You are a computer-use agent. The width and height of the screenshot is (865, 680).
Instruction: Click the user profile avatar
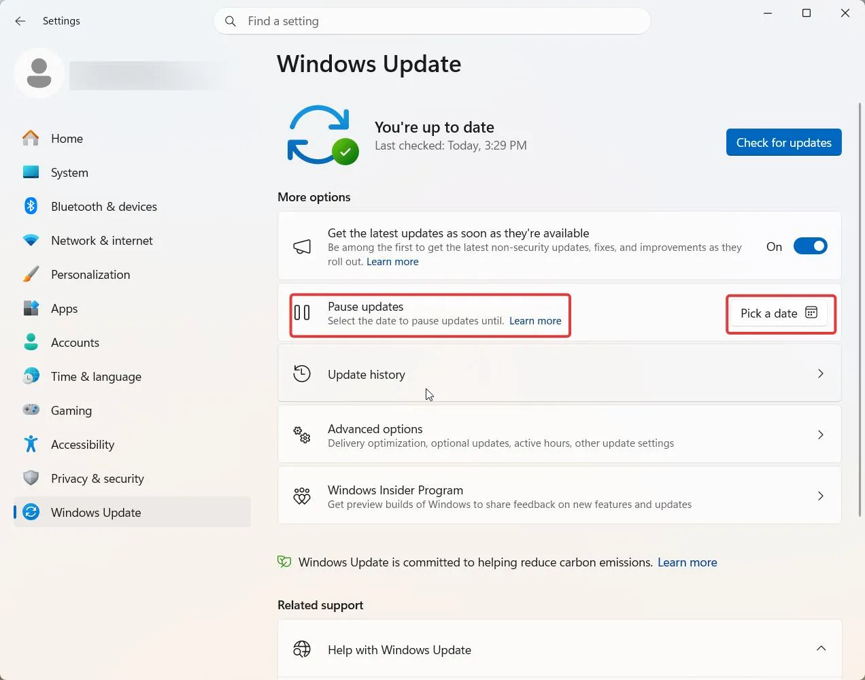[39, 73]
